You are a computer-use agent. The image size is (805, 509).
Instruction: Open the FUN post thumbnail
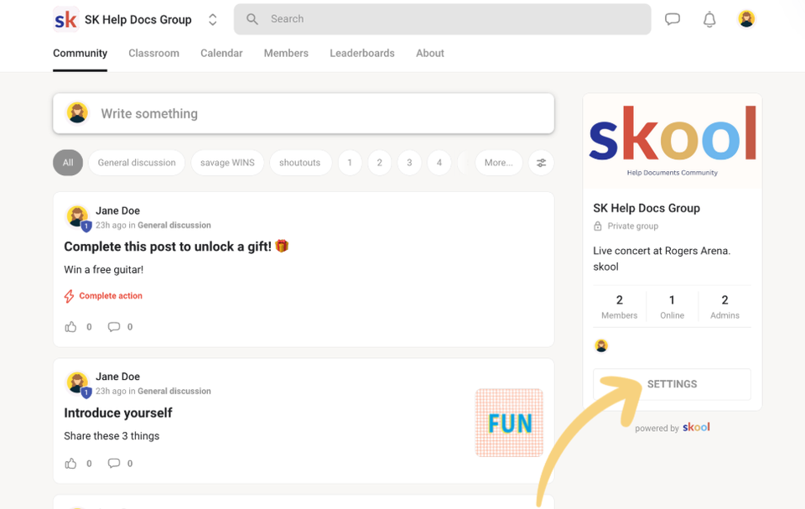point(509,423)
